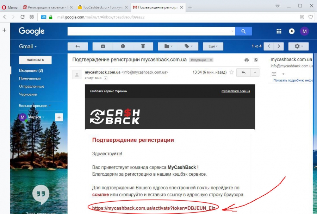Click the blue search button
The image size is (317, 214).
(243, 31)
